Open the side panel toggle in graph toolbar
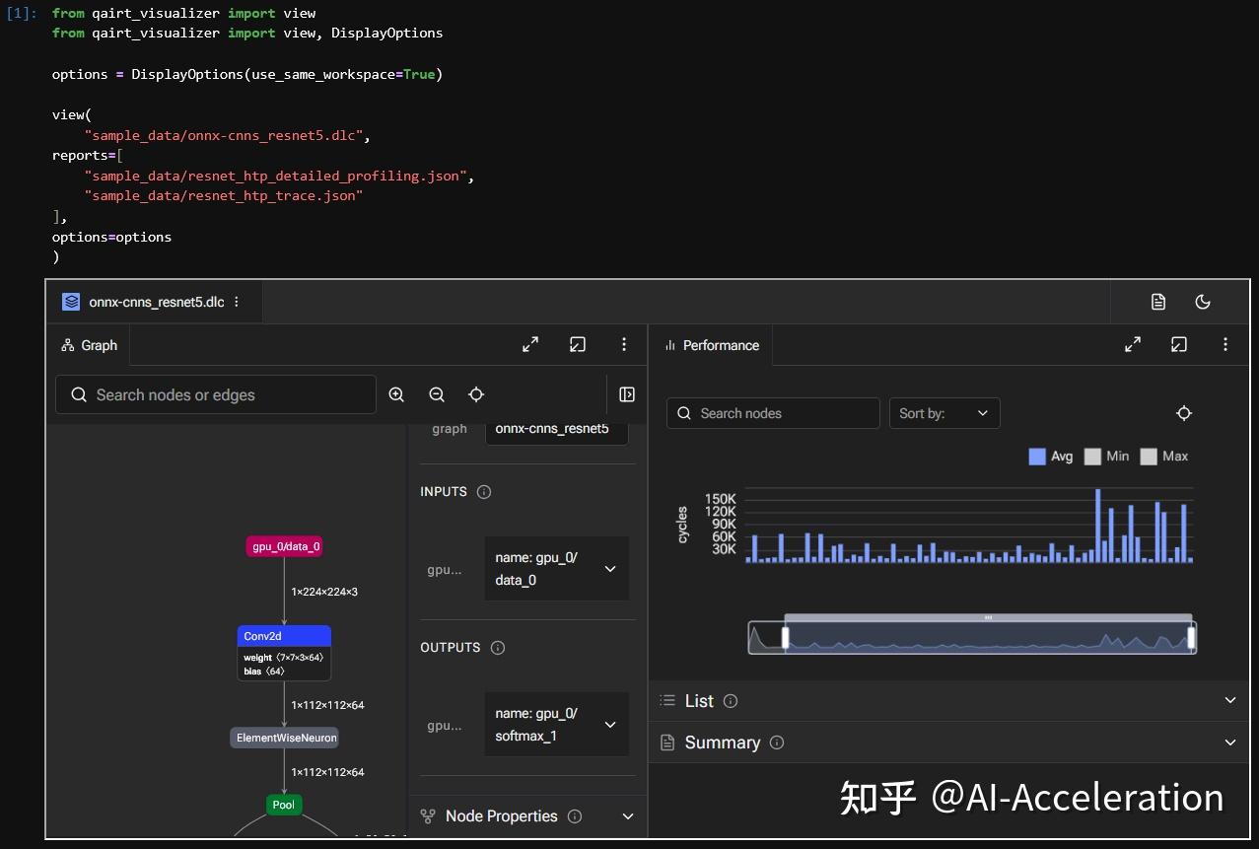 point(627,394)
